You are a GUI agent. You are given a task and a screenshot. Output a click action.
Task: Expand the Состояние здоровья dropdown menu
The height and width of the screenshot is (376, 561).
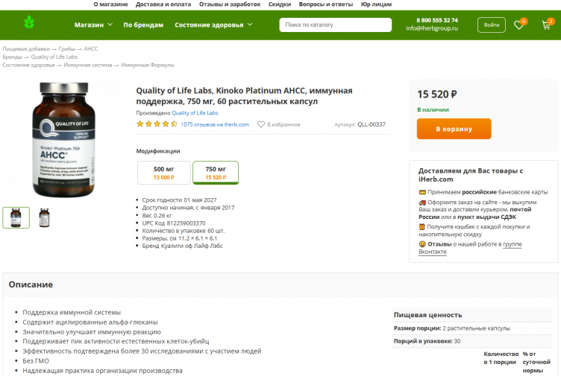coord(213,25)
